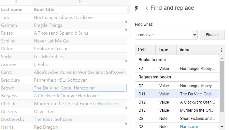
Task: Open the Hardcover link in the D8 row
Action: tap(189, 127)
